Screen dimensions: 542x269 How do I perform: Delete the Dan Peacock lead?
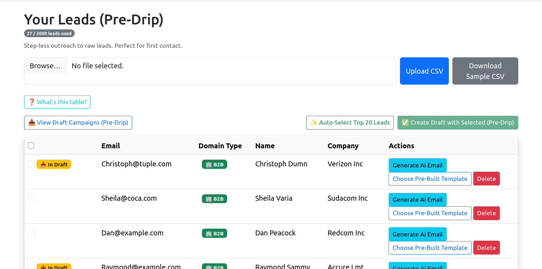(x=486, y=248)
